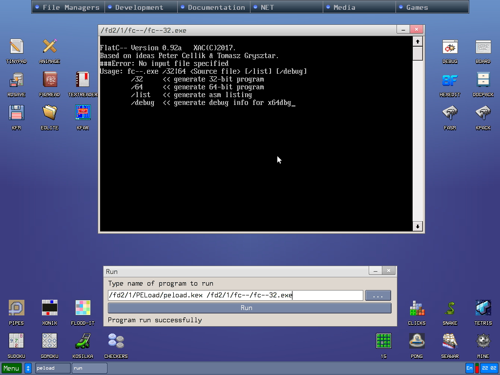Launch the FASM assembler icon
Viewport: 500px width, 375px height.
click(x=450, y=113)
